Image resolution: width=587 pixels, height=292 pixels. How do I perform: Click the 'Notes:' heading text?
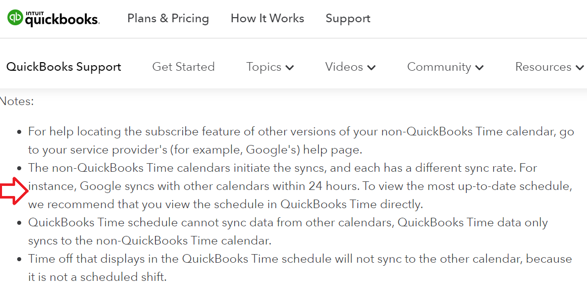point(17,101)
